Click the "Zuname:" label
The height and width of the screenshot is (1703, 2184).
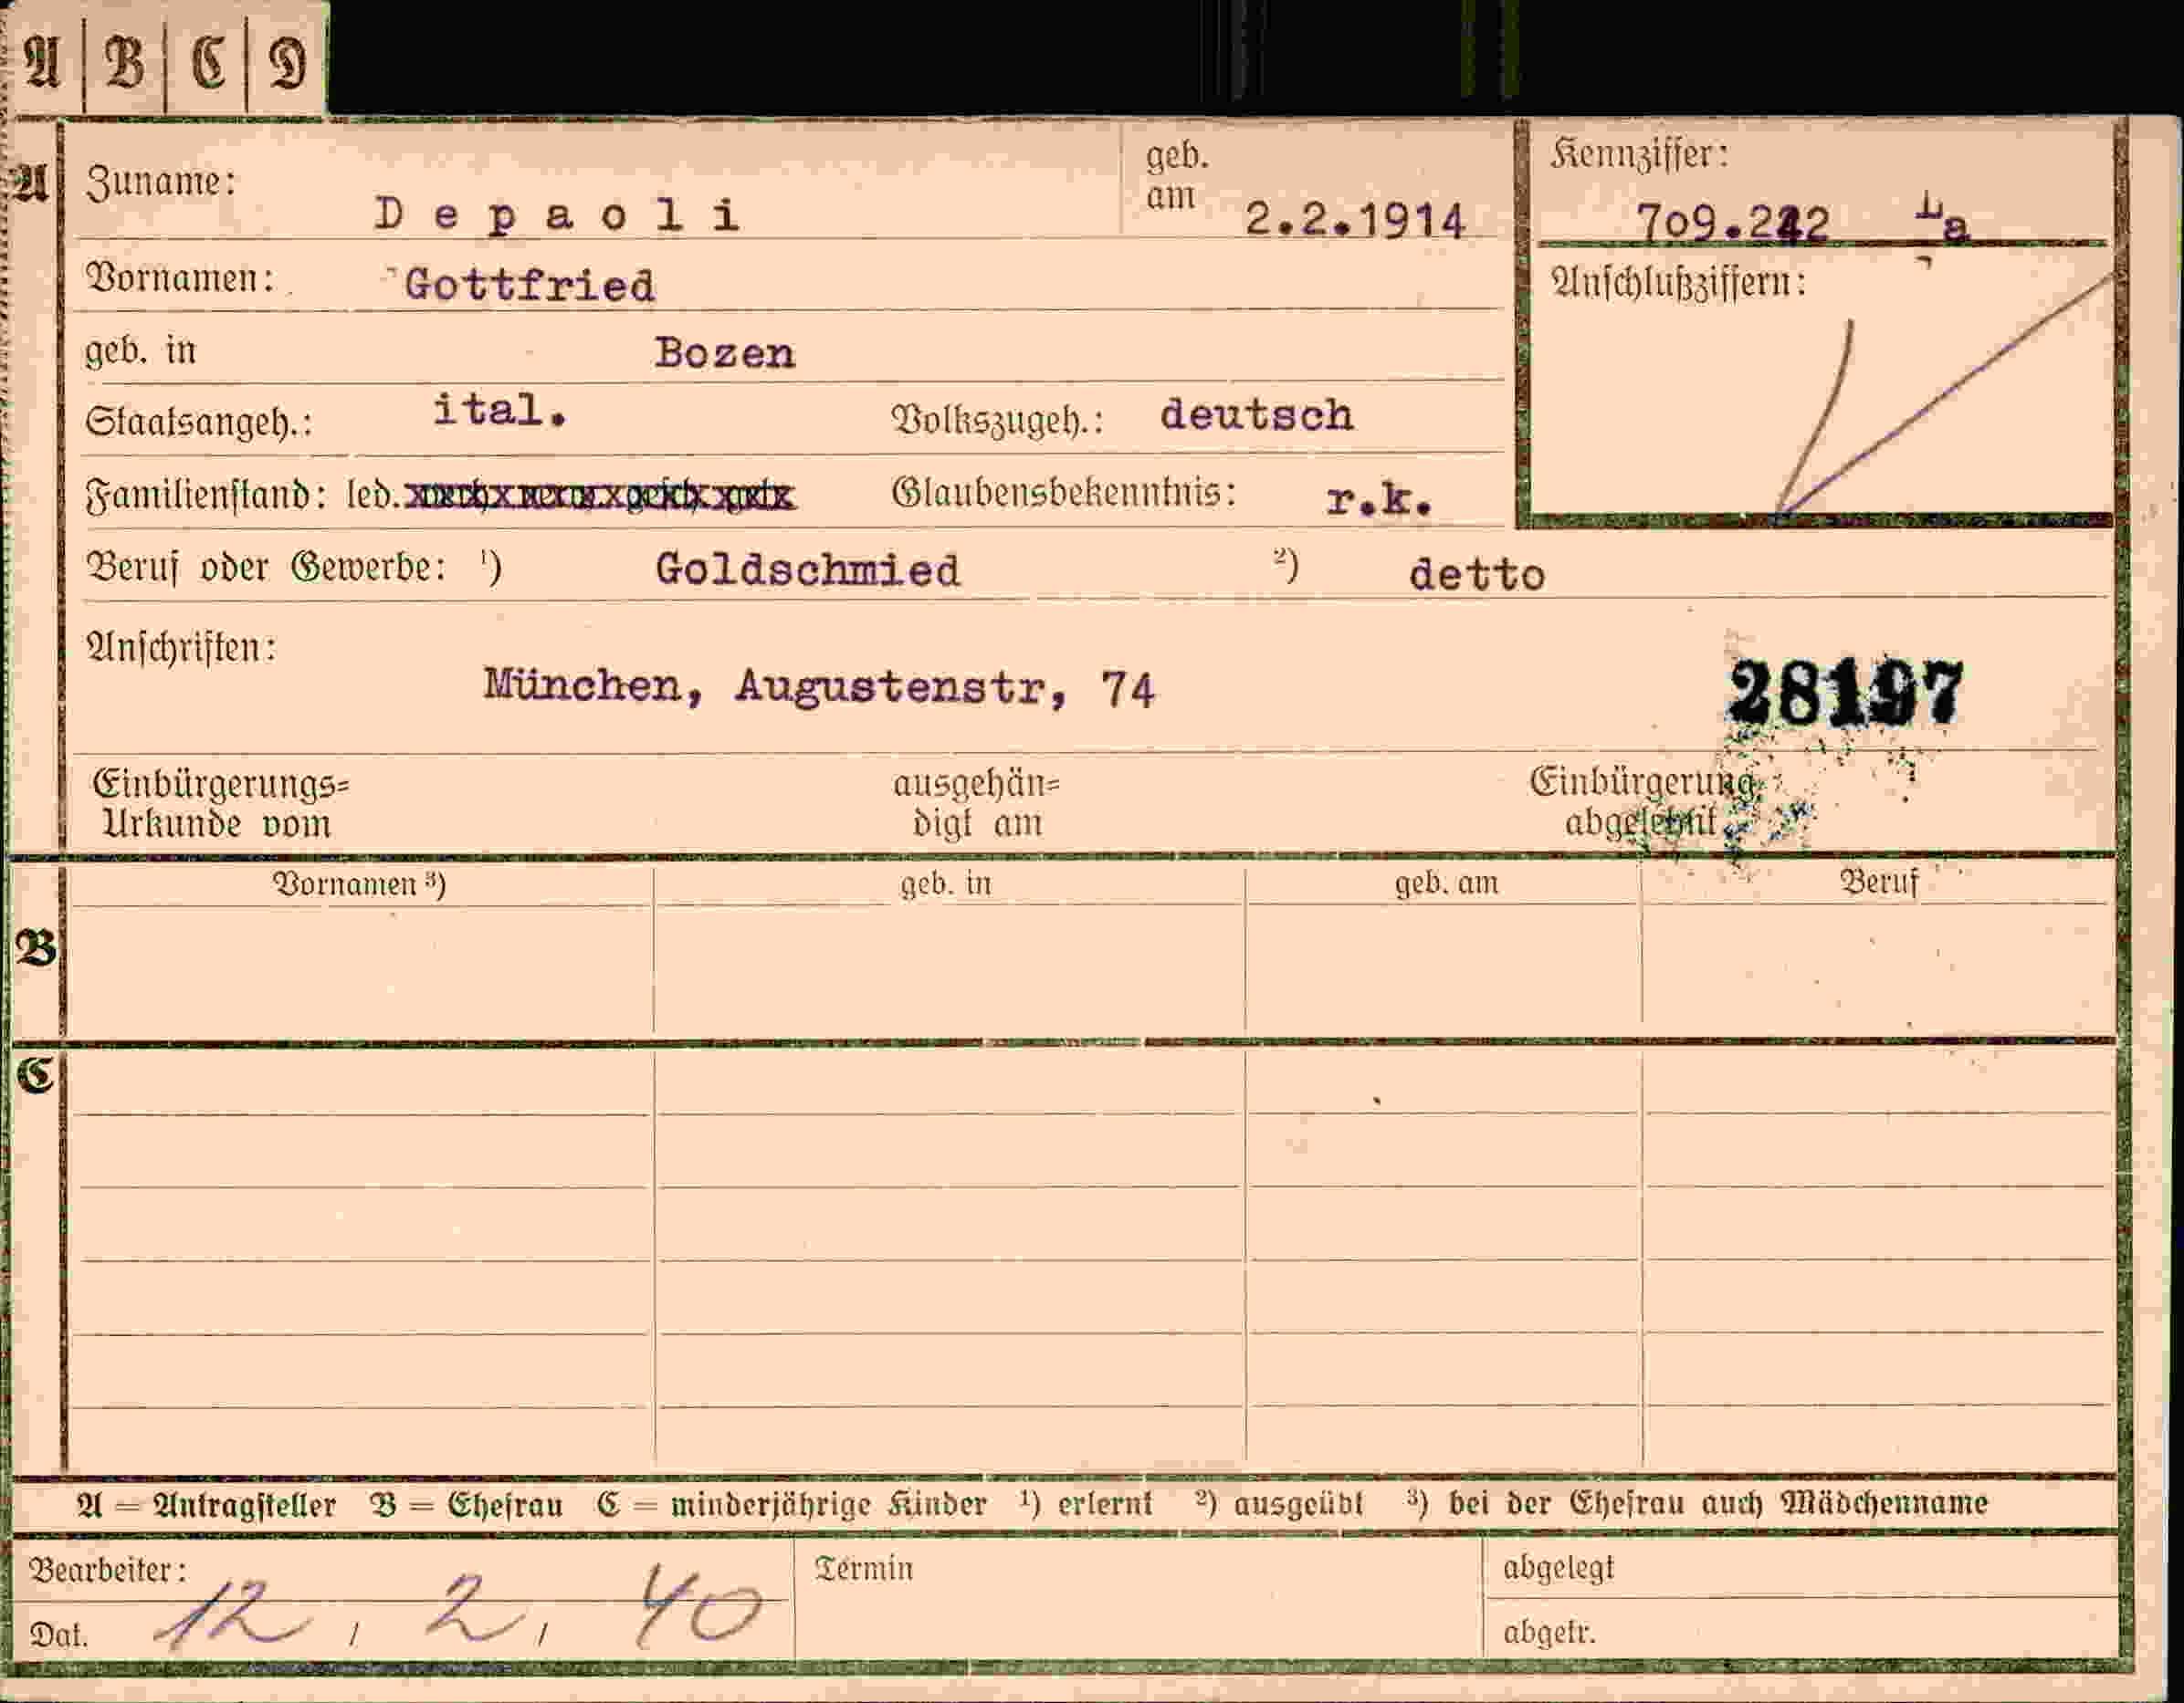click(x=162, y=183)
